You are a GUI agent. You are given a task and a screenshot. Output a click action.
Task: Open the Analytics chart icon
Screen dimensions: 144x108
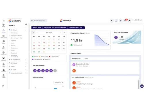pos(3,70)
